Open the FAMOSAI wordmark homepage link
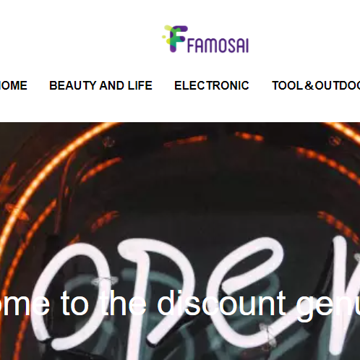 (218, 45)
